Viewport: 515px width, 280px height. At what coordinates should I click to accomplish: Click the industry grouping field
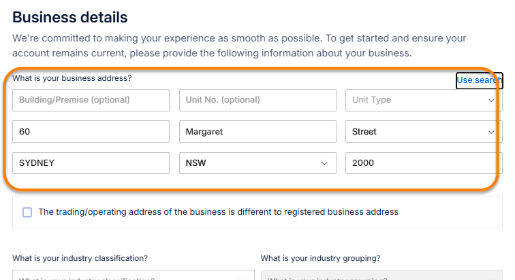coord(381,277)
